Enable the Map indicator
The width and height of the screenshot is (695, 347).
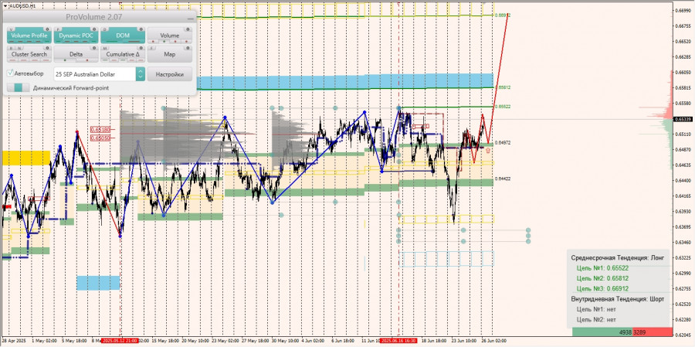pos(170,54)
